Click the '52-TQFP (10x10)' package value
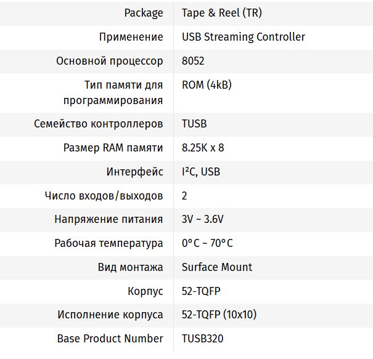 pos(219,315)
